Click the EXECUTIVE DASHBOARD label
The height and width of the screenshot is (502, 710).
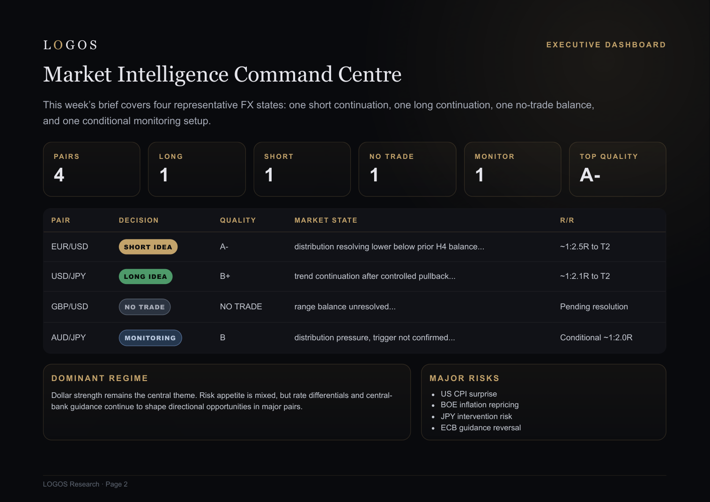coord(606,45)
